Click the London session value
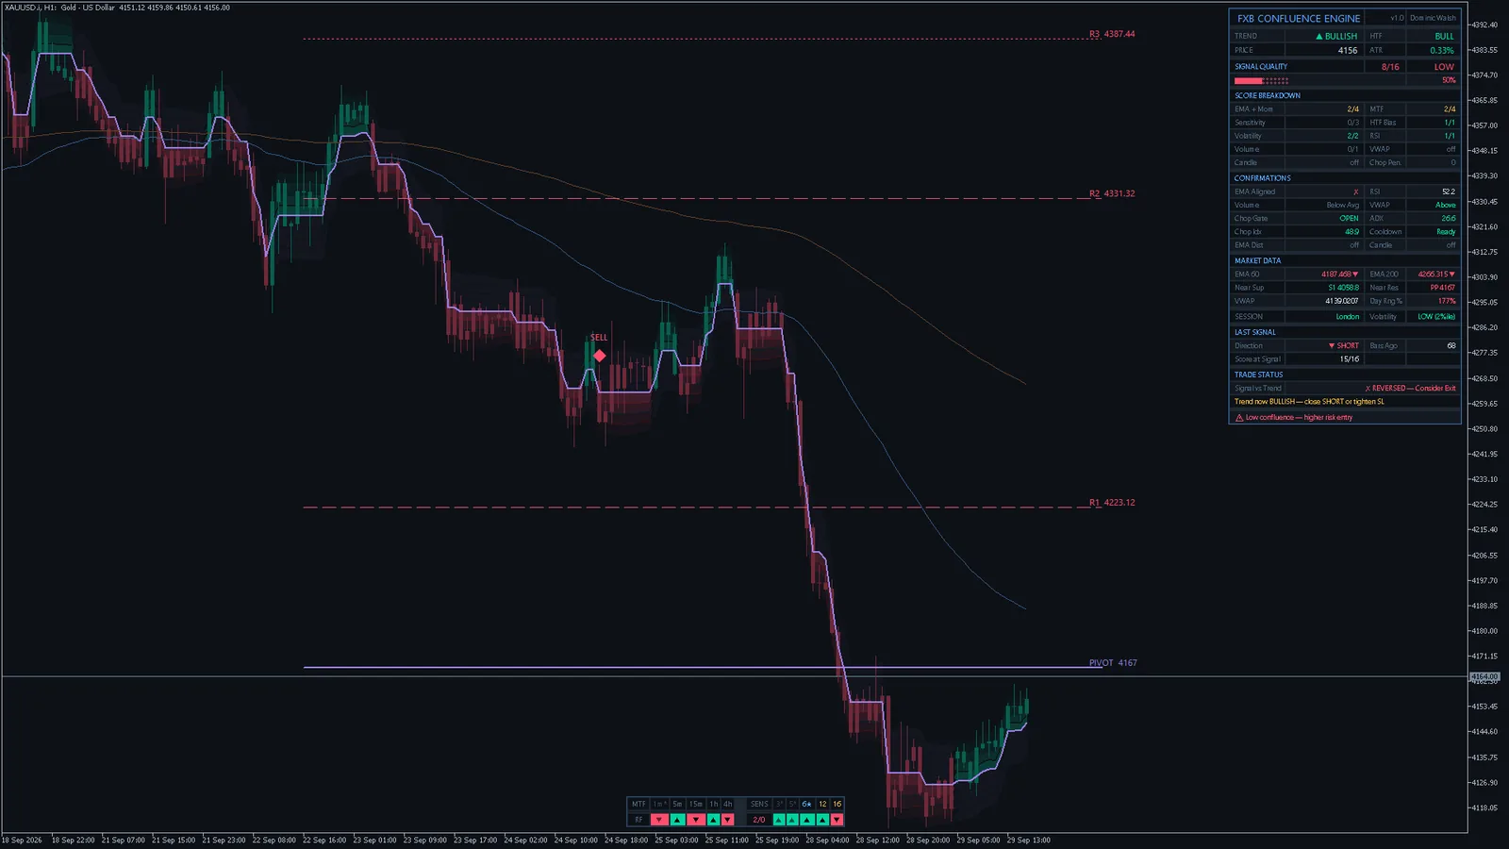Viewport: 1509px width, 849px height. (x=1348, y=317)
